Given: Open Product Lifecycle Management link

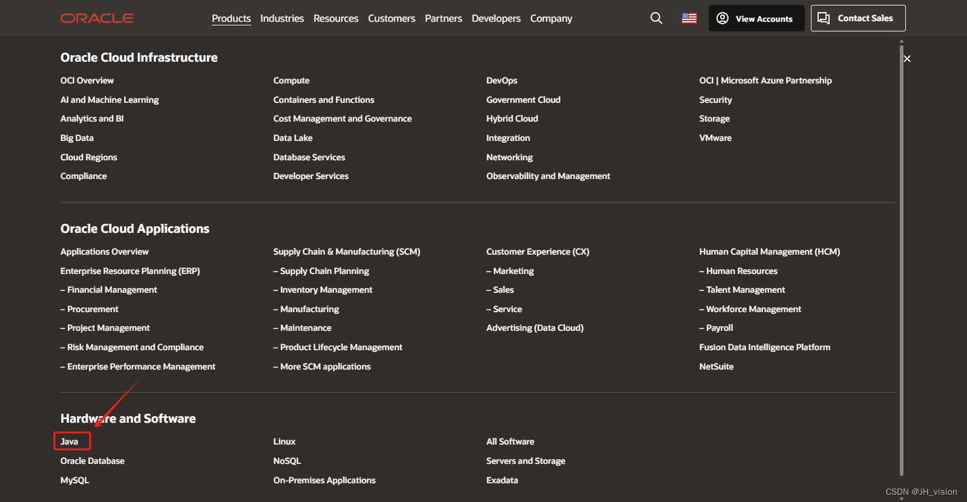Looking at the screenshot, I should pyautogui.click(x=338, y=347).
